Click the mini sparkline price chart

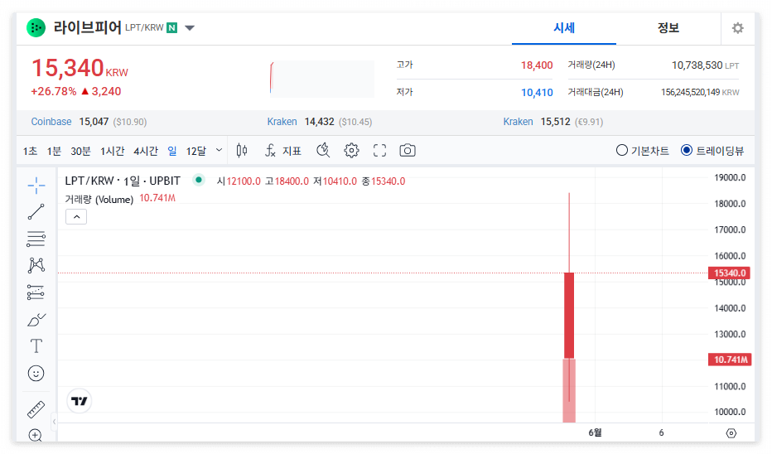(x=321, y=79)
